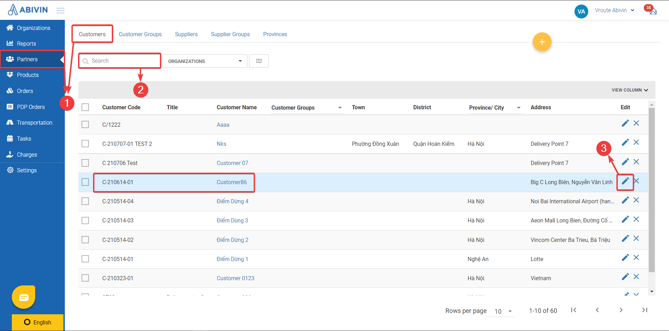This screenshot has width=669, height=331.
Task: Check the C-210514-01 row checkbox
Action: (85, 259)
